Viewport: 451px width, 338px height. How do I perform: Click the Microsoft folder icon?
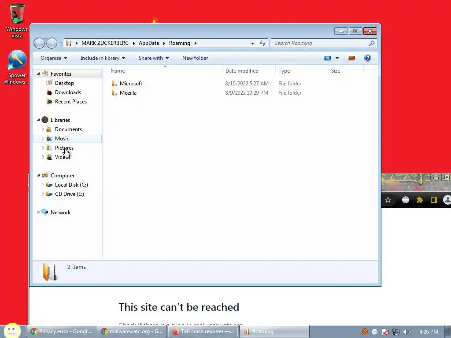pyautogui.click(x=114, y=84)
